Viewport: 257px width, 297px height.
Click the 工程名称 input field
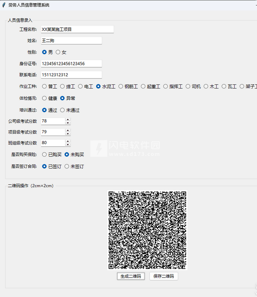pos(77,29)
